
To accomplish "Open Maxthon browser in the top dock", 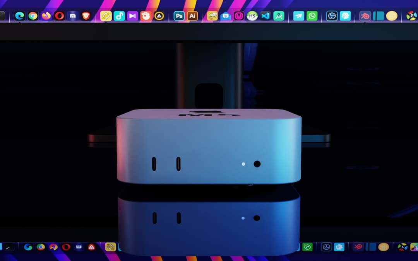I will 72,16.
